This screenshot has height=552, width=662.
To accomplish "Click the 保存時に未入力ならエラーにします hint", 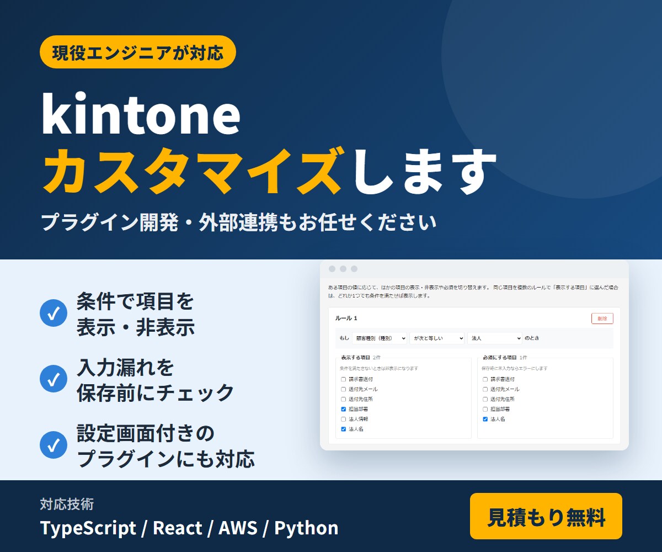I will coord(515,368).
